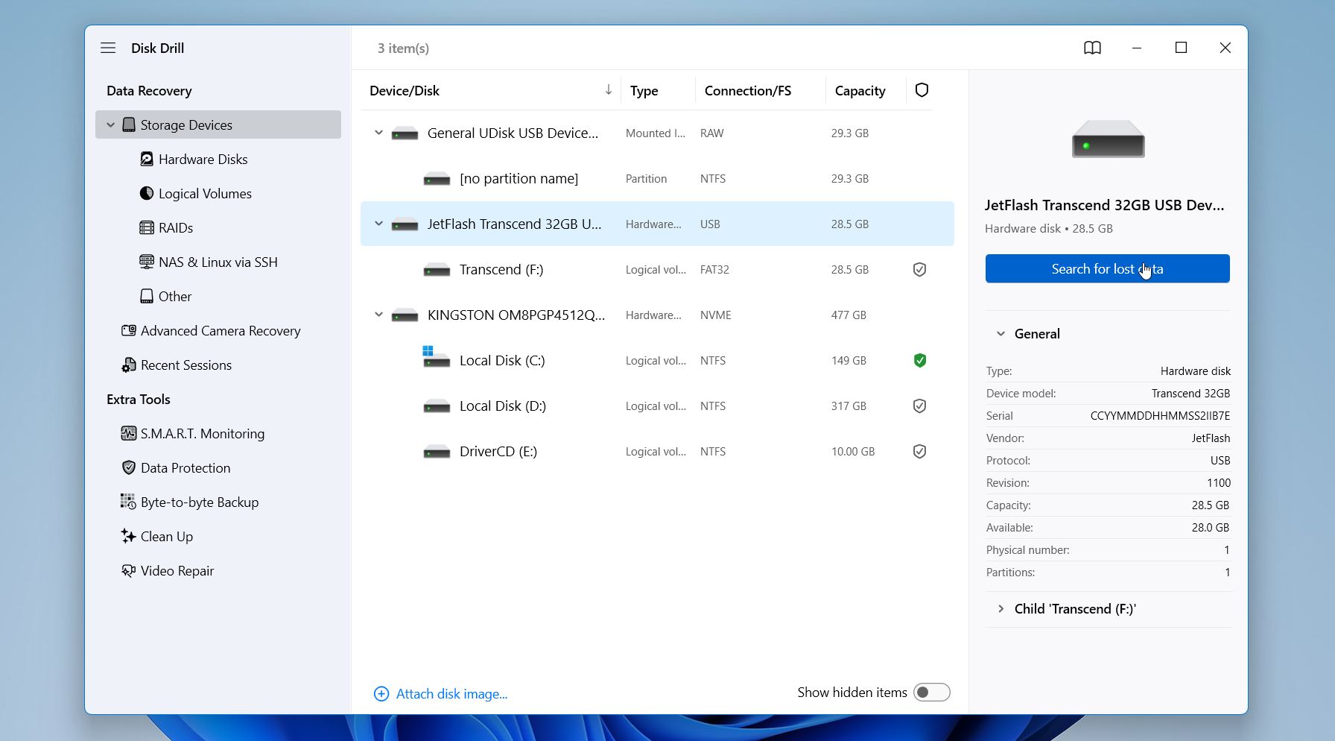The image size is (1335, 741).
Task: Click the Advanced Camera Recovery icon
Action: [129, 330]
